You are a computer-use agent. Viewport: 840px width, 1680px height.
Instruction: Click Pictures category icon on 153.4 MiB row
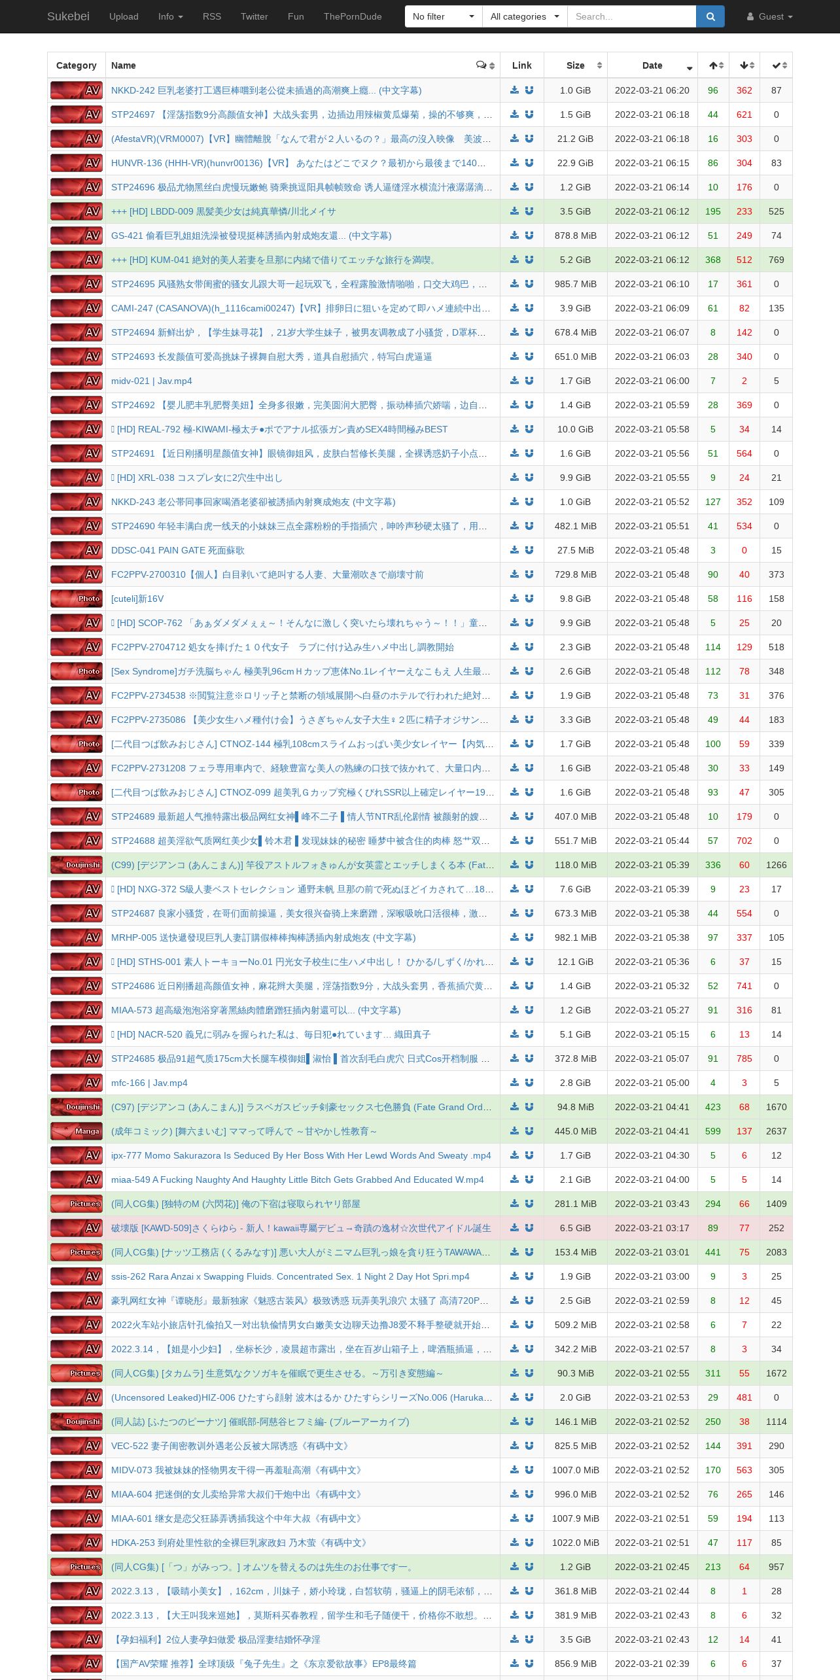[x=77, y=1252]
